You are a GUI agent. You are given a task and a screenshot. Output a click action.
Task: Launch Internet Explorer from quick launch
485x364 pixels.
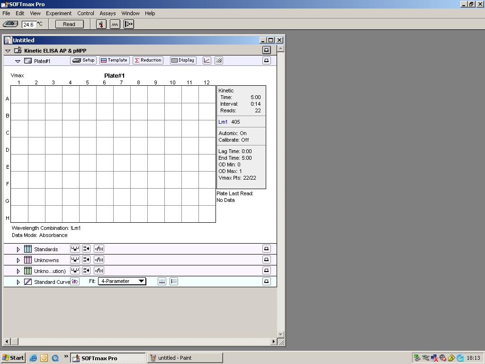point(33,358)
